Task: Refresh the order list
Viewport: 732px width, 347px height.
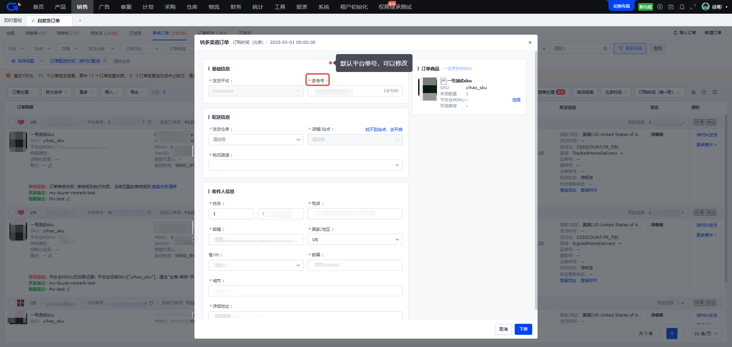Action: pos(704,92)
